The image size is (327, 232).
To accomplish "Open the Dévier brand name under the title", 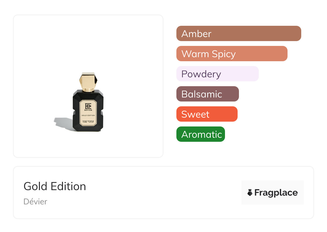I will click(x=35, y=202).
